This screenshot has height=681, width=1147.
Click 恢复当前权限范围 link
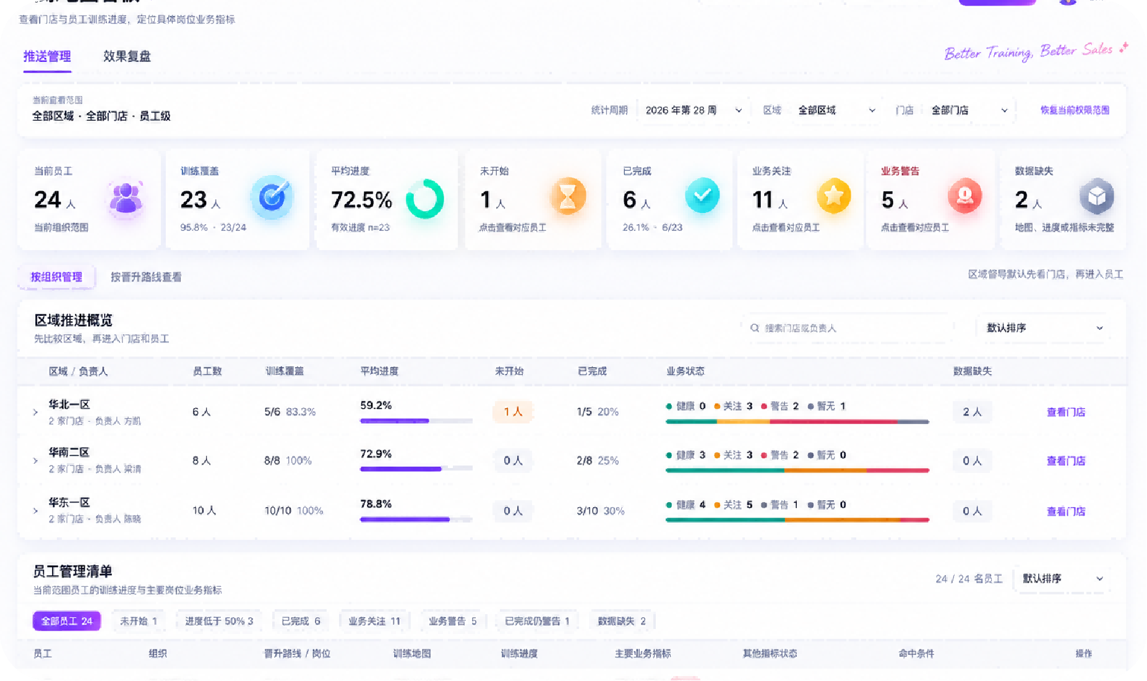point(1075,110)
